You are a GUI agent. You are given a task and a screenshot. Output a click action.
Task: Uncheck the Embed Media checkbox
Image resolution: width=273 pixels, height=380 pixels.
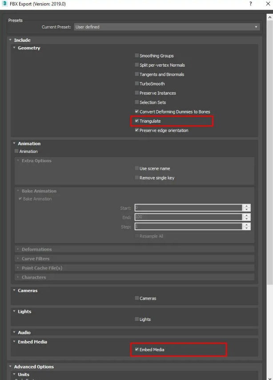[x=137, y=349]
